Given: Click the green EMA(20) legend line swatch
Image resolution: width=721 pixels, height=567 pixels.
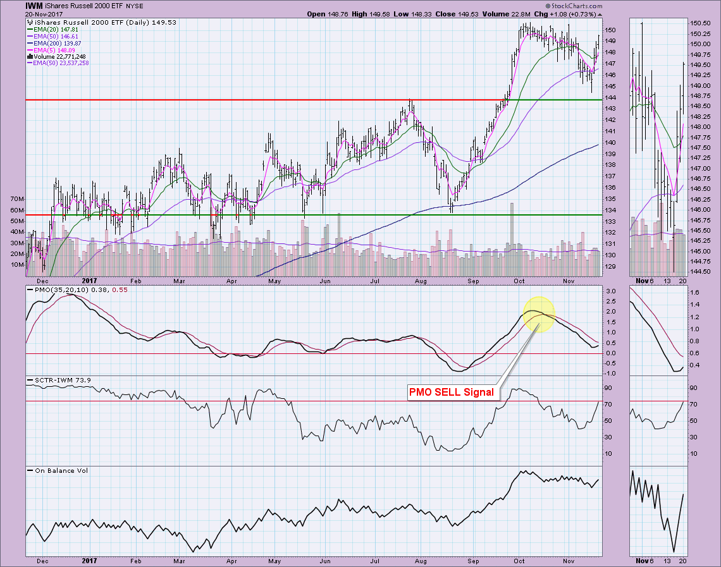Looking at the screenshot, I should pyautogui.click(x=30, y=30).
